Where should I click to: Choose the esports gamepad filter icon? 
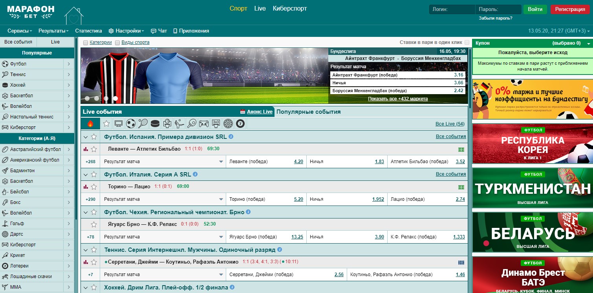[204, 124]
